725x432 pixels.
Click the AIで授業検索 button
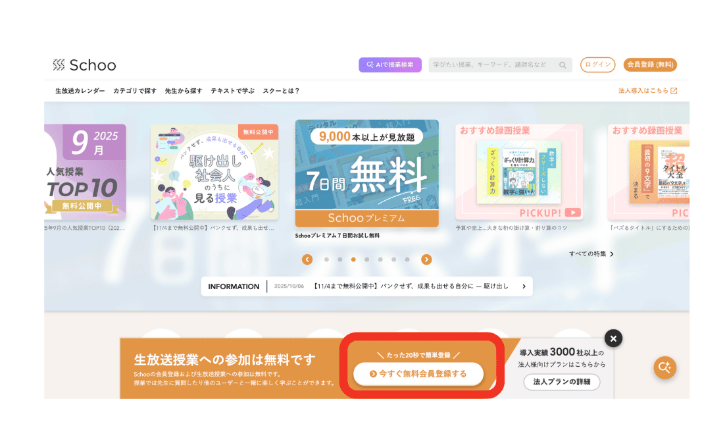[390, 65]
